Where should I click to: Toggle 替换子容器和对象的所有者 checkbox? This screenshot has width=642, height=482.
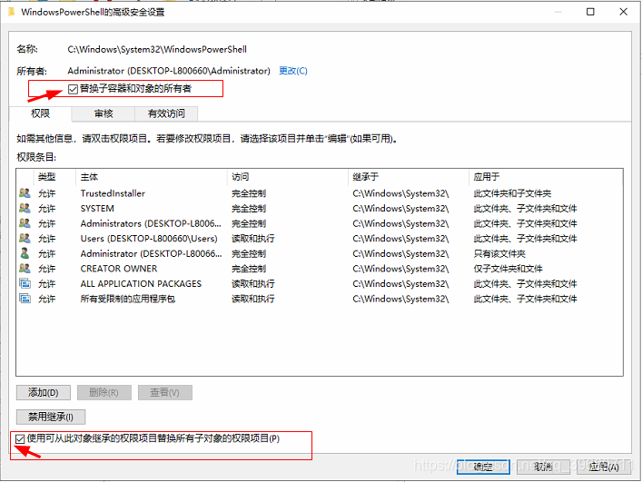73,89
